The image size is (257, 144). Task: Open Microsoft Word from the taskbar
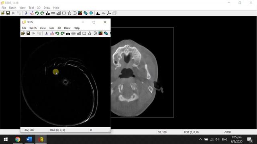pos(29,139)
